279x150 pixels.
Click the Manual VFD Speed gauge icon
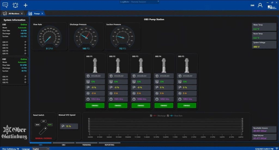pos(63,126)
